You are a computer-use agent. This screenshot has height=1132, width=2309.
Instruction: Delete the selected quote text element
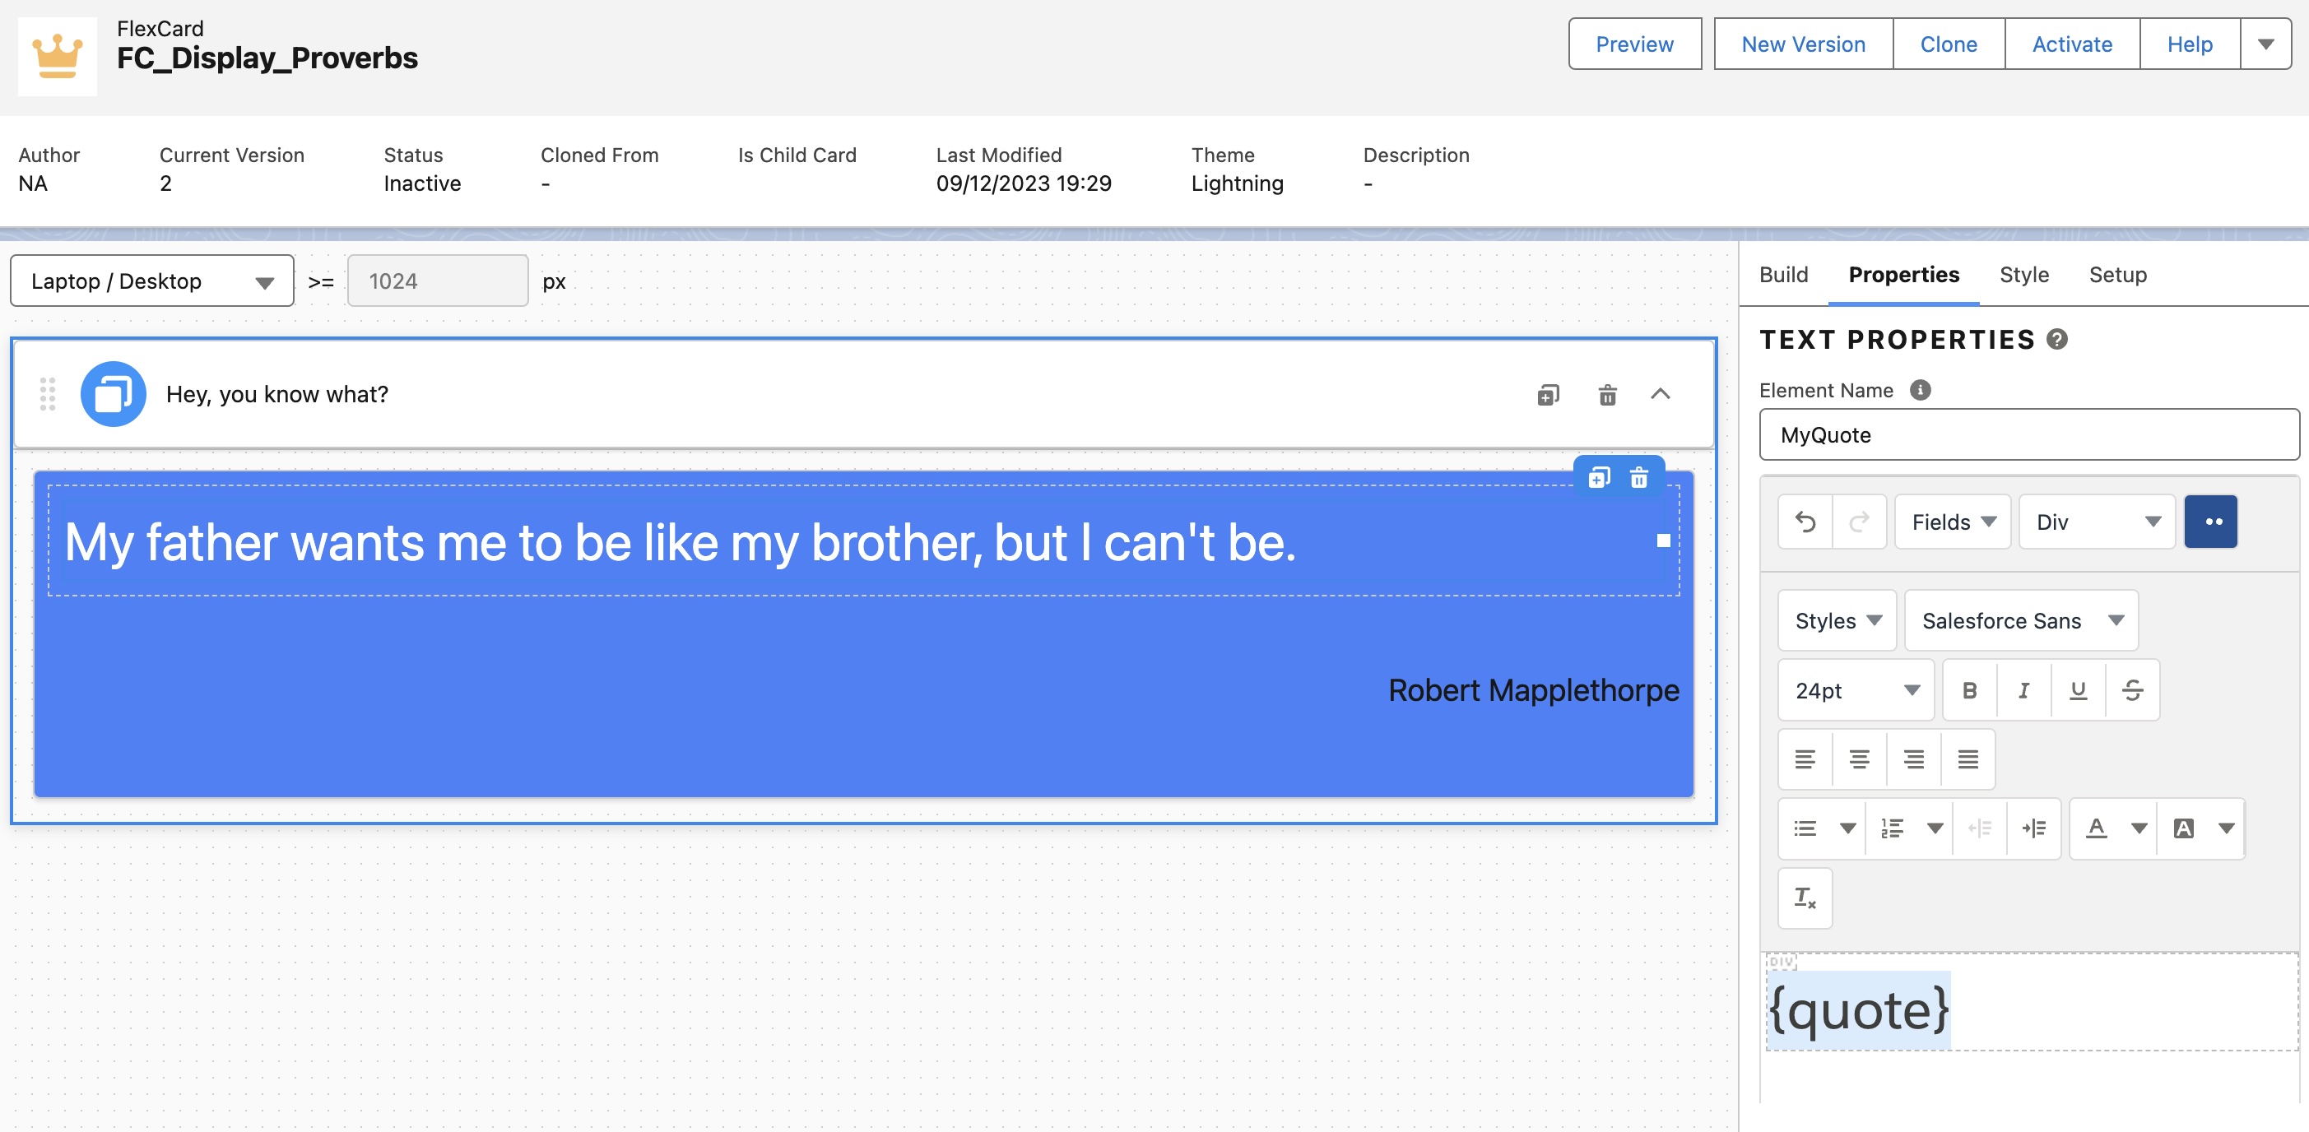1638,477
